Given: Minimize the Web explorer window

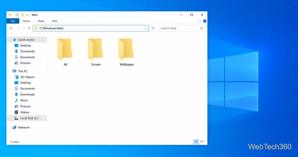Looking at the screenshot, I should (x=181, y=15).
